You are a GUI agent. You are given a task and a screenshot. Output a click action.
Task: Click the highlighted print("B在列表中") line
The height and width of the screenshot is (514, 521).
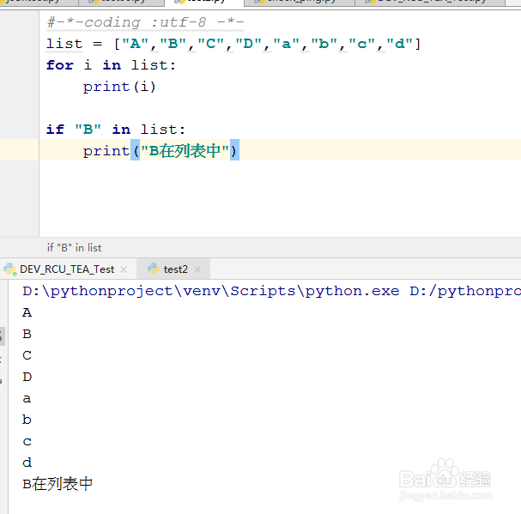(161, 150)
